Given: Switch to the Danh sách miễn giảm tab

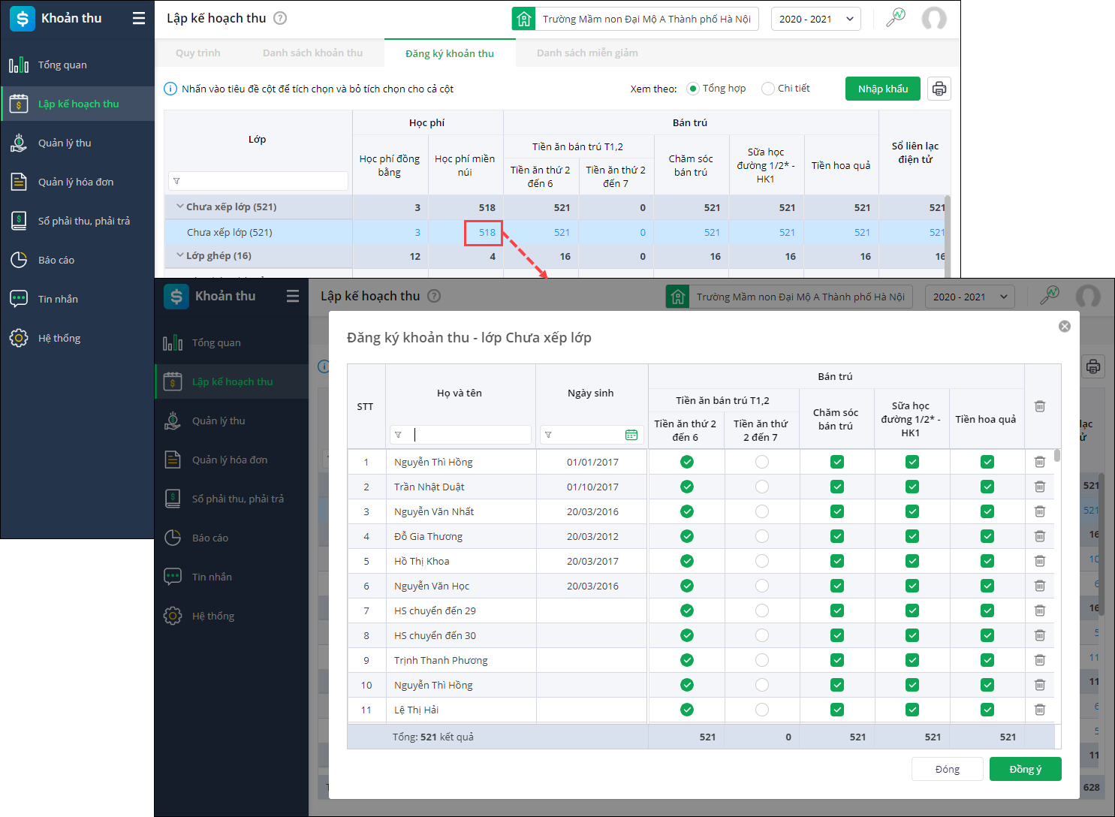Looking at the screenshot, I should coord(587,53).
